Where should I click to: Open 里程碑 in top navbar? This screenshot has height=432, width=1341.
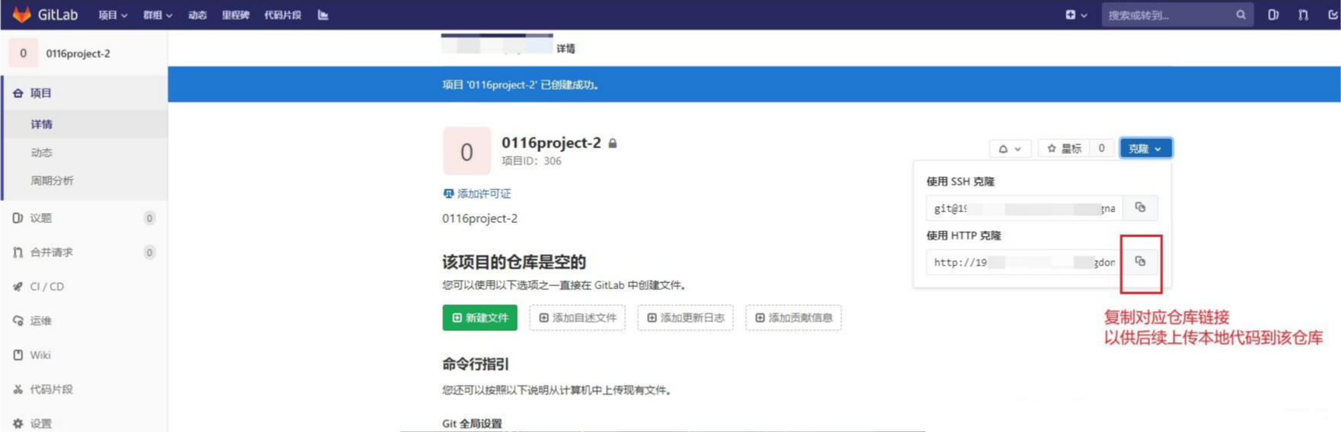(x=235, y=15)
